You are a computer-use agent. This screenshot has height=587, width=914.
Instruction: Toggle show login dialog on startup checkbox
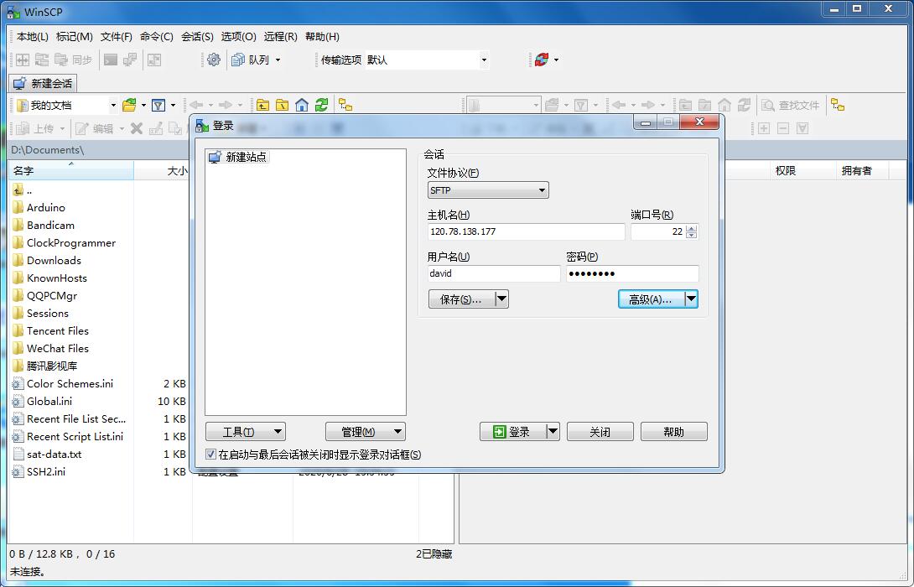point(211,455)
